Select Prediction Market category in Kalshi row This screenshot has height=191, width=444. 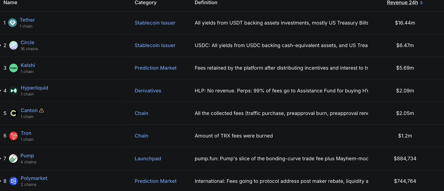[156, 68]
